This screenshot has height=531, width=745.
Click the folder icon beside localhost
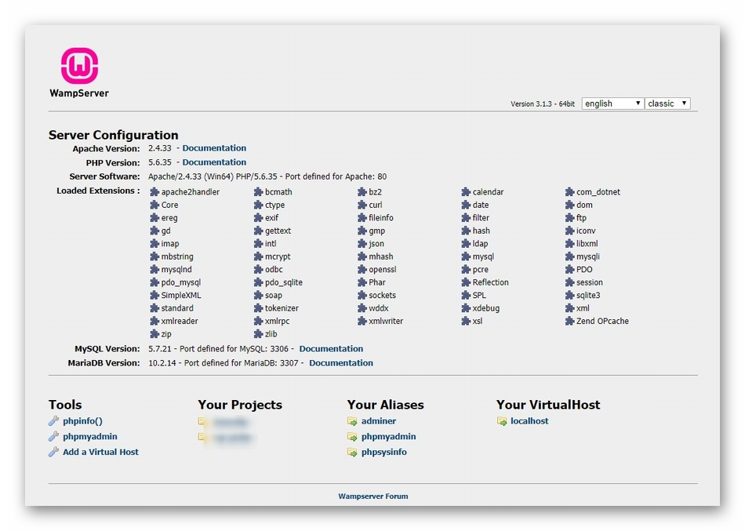click(x=502, y=421)
